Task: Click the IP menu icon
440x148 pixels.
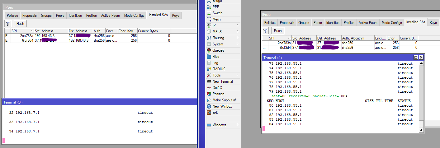Action: (209, 25)
